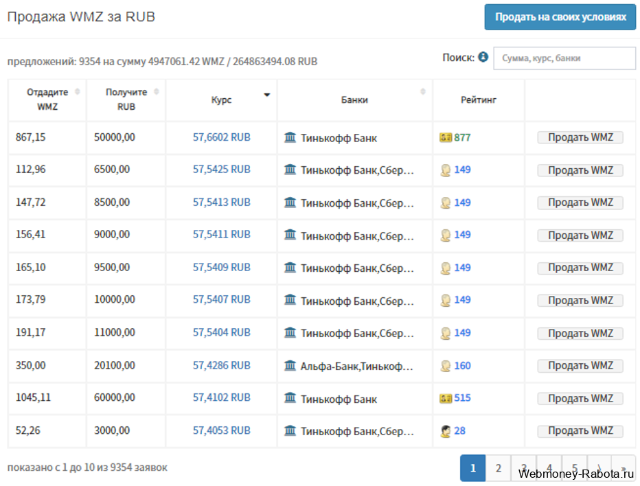The width and height of the screenshot is (640, 486).
Task: Click Альфа-Банк,Тинькоф… bank cell text
Action: [356, 366]
